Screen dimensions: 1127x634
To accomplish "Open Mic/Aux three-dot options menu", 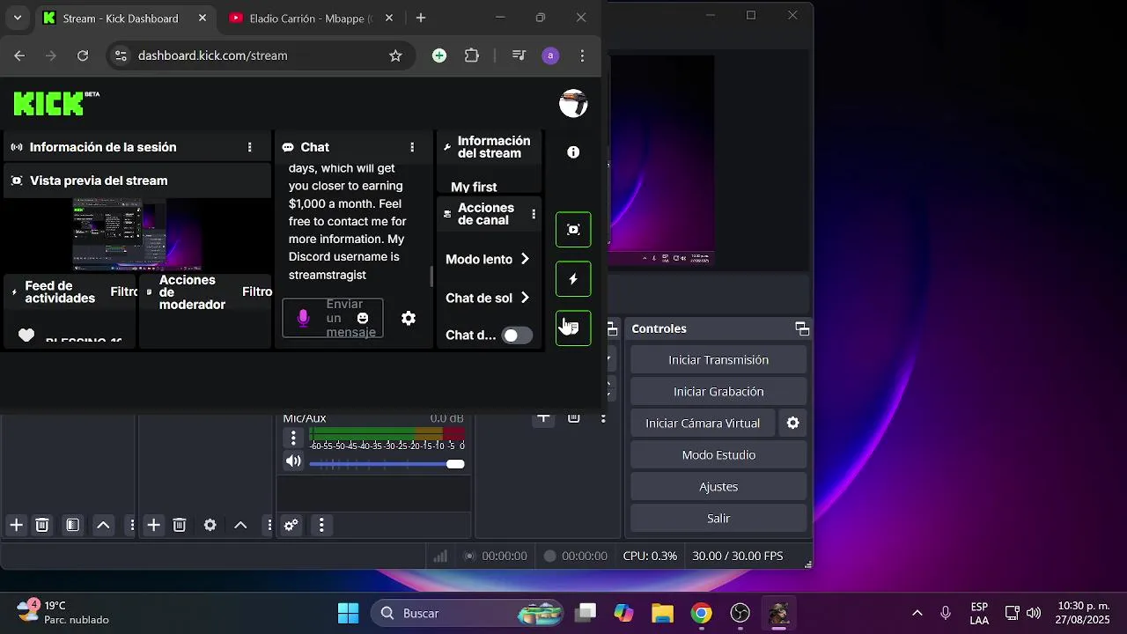I will [x=293, y=438].
